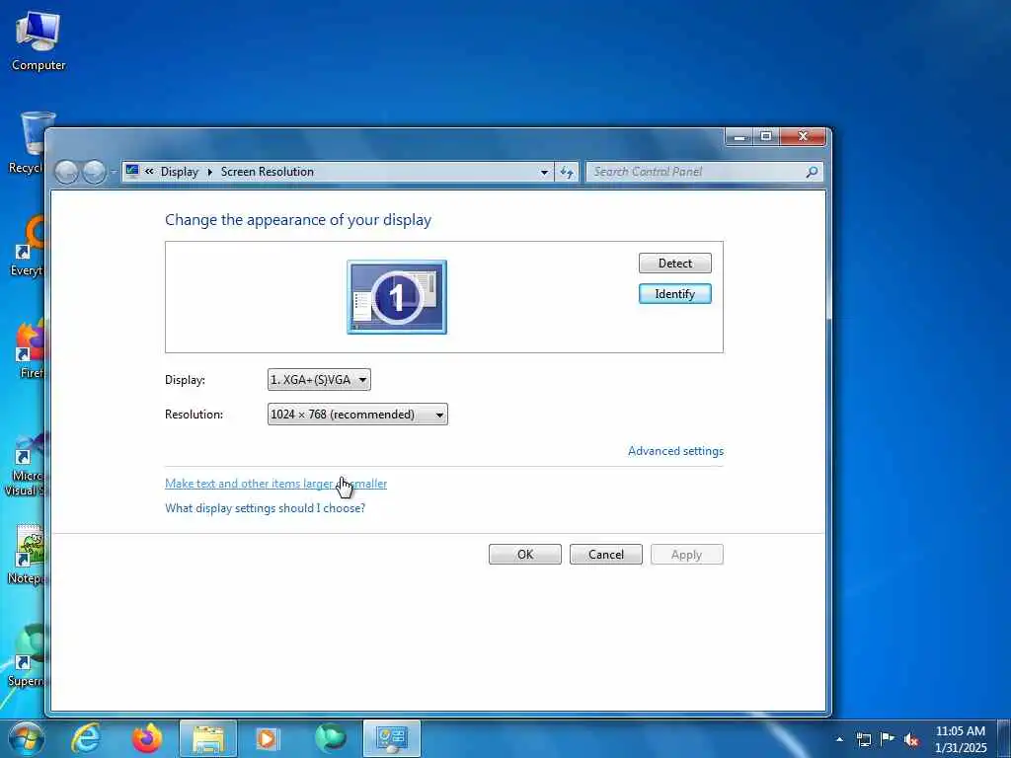Screen dimensions: 1011x758
Task: Close the Screen Resolution window
Action: coord(803,136)
